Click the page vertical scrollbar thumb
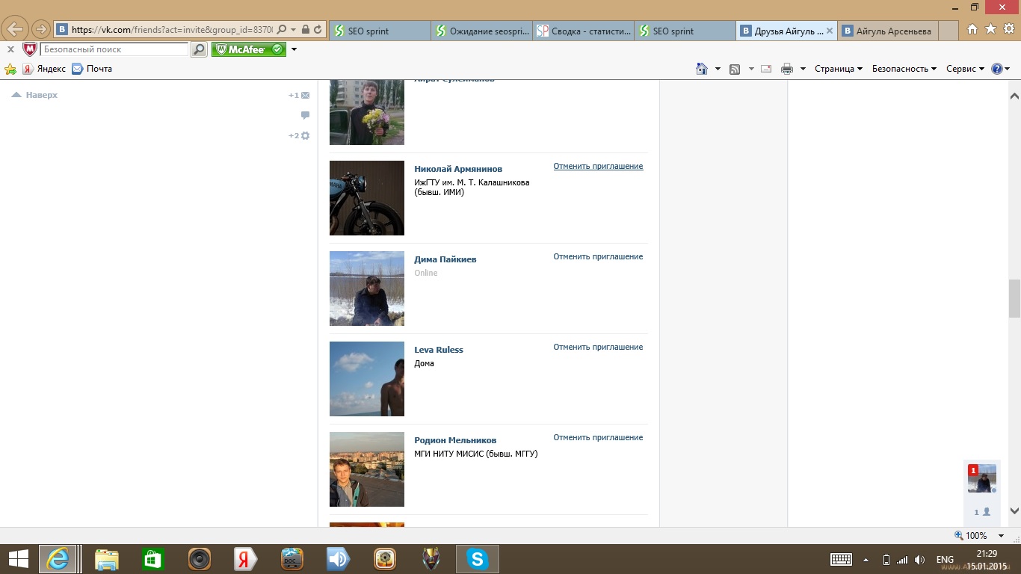The height and width of the screenshot is (574, 1021). 1014,298
